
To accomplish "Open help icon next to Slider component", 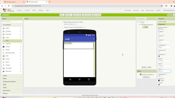I will pos(21,56).
